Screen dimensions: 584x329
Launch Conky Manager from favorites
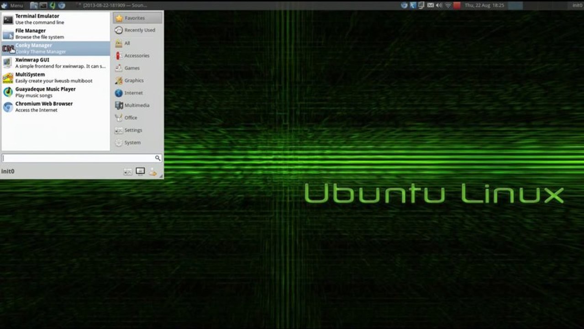pyautogui.click(x=56, y=48)
